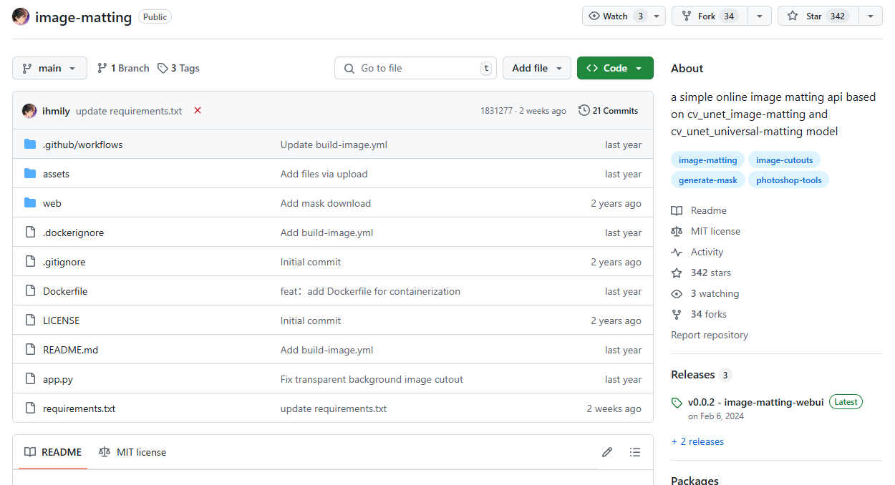Open the ihmily author link
The width and height of the screenshot is (895, 485).
[57, 111]
